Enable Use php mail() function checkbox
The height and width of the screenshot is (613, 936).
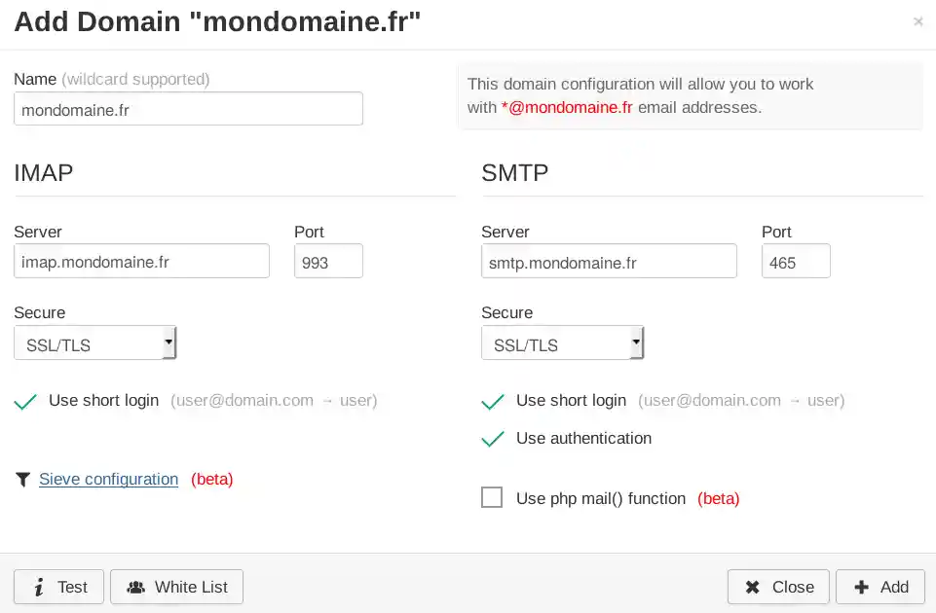coord(492,498)
